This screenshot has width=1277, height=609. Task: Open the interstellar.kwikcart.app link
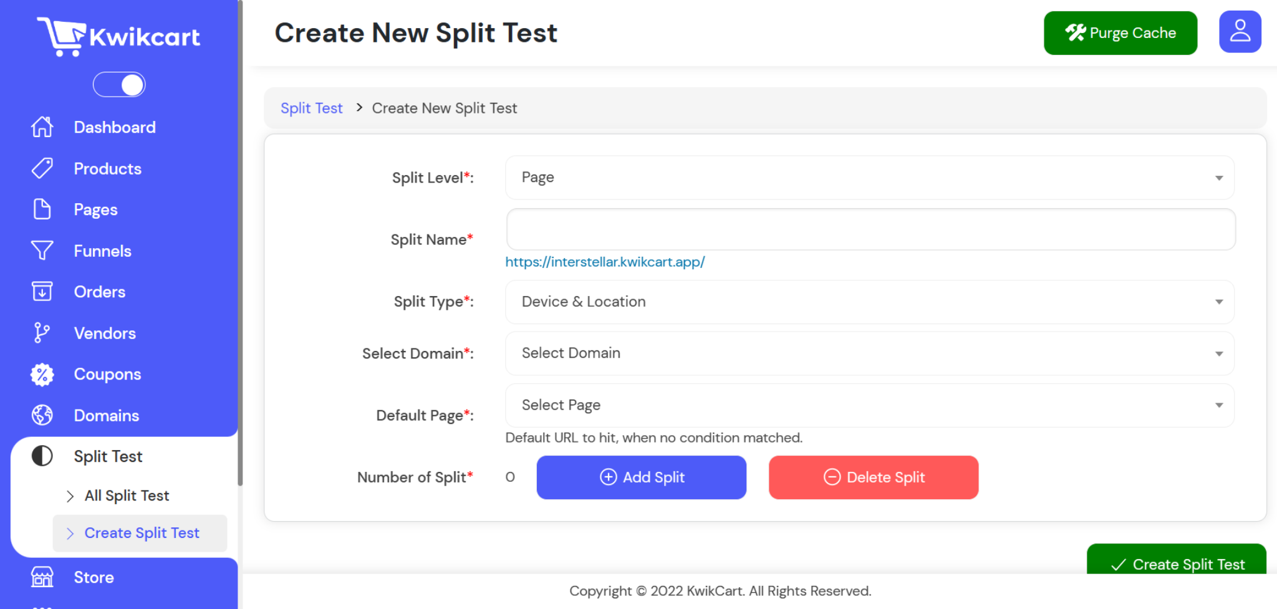point(605,262)
